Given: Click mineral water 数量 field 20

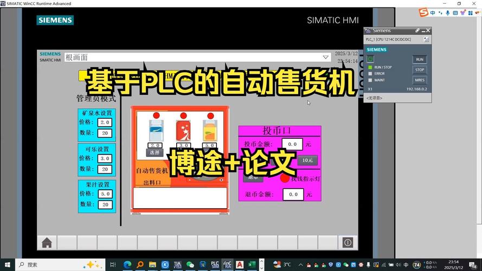Looking at the screenshot, I should (105, 133).
